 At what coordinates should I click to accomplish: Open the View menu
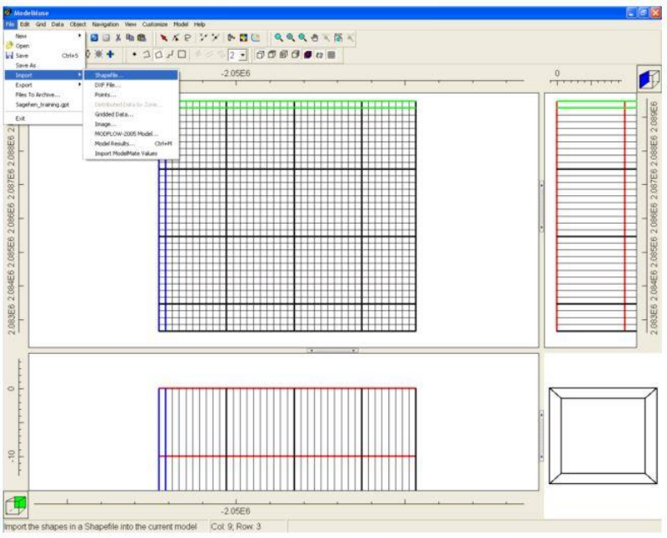click(131, 24)
